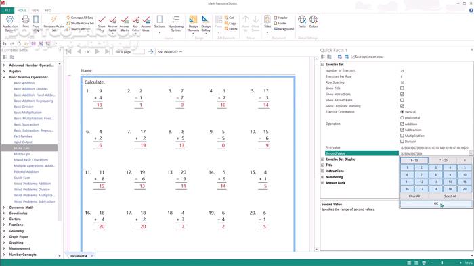Open Design Elements icon

point(193,20)
